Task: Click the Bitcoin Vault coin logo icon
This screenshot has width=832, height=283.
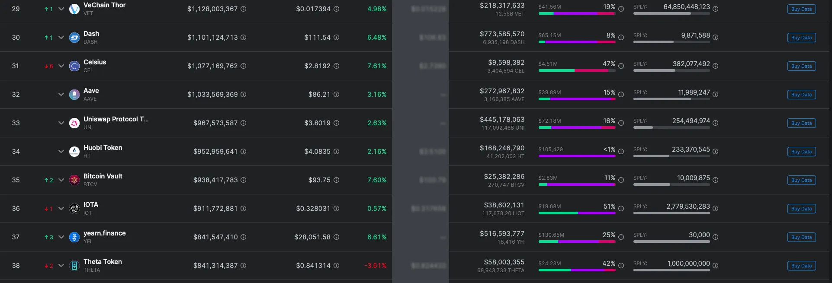Action: click(x=74, y=180)
